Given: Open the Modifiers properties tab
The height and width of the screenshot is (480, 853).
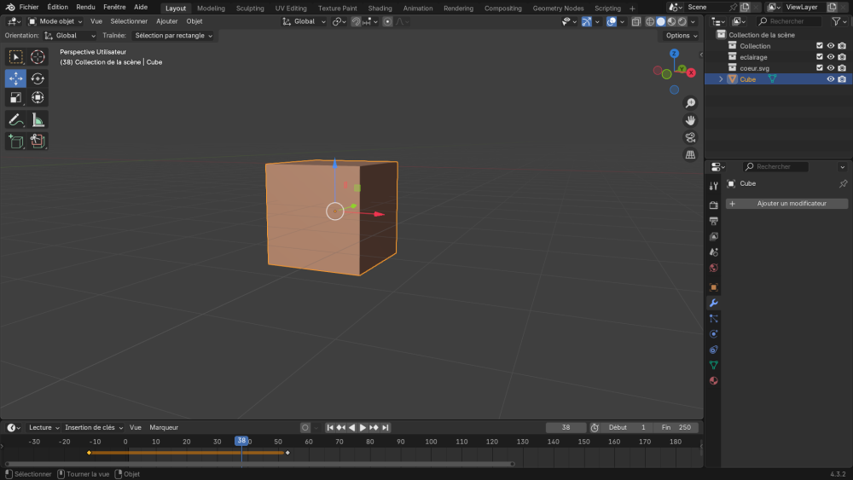Looking at the screenshot, I should (713, 303).
